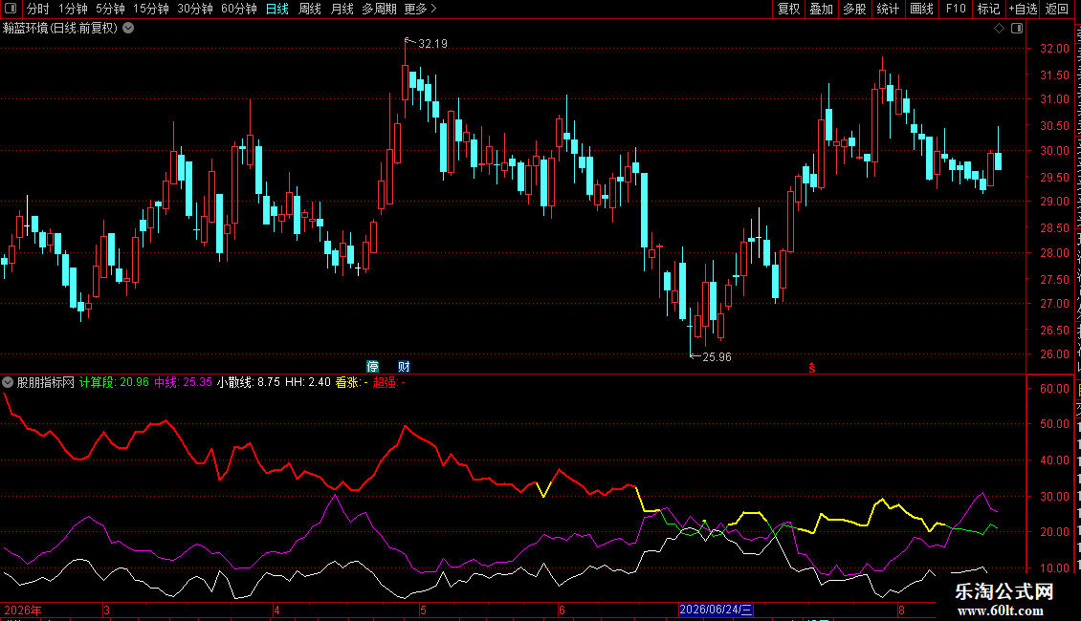
Task: Click the 32.00 price axis label
Action: click(1054, 48)
